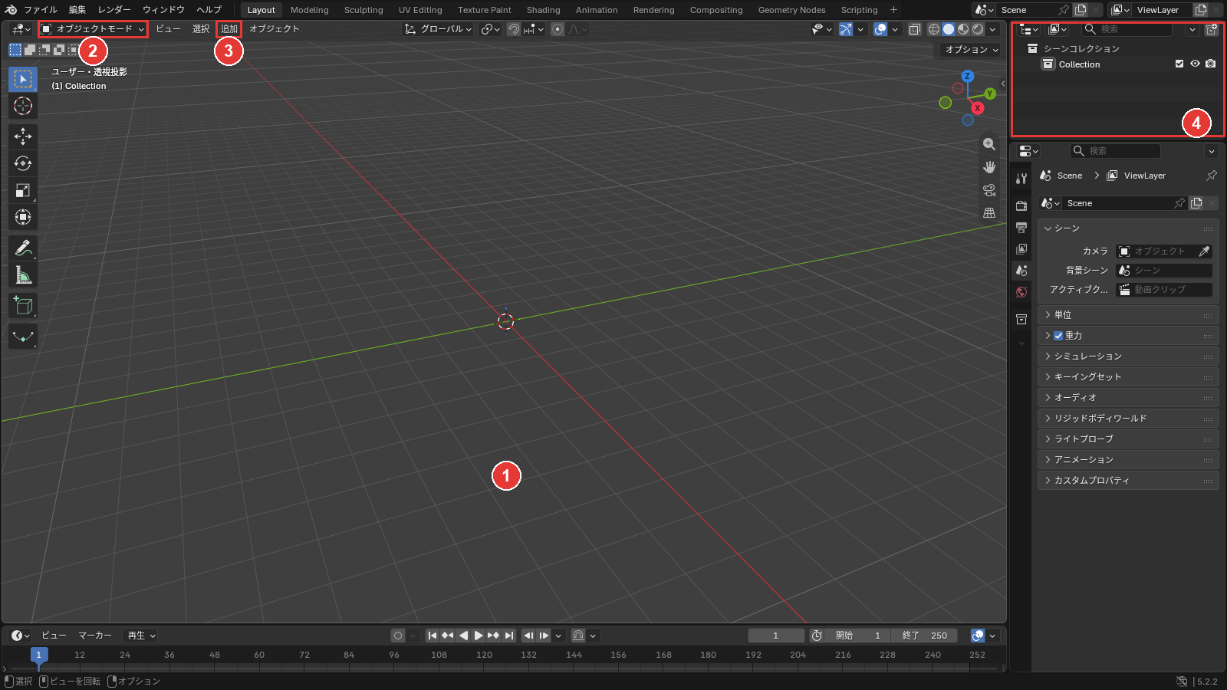The height and width of the screenshot is (690, 1227).
Task: Hide Collection with the eye icon
Action: (1195, 64)
